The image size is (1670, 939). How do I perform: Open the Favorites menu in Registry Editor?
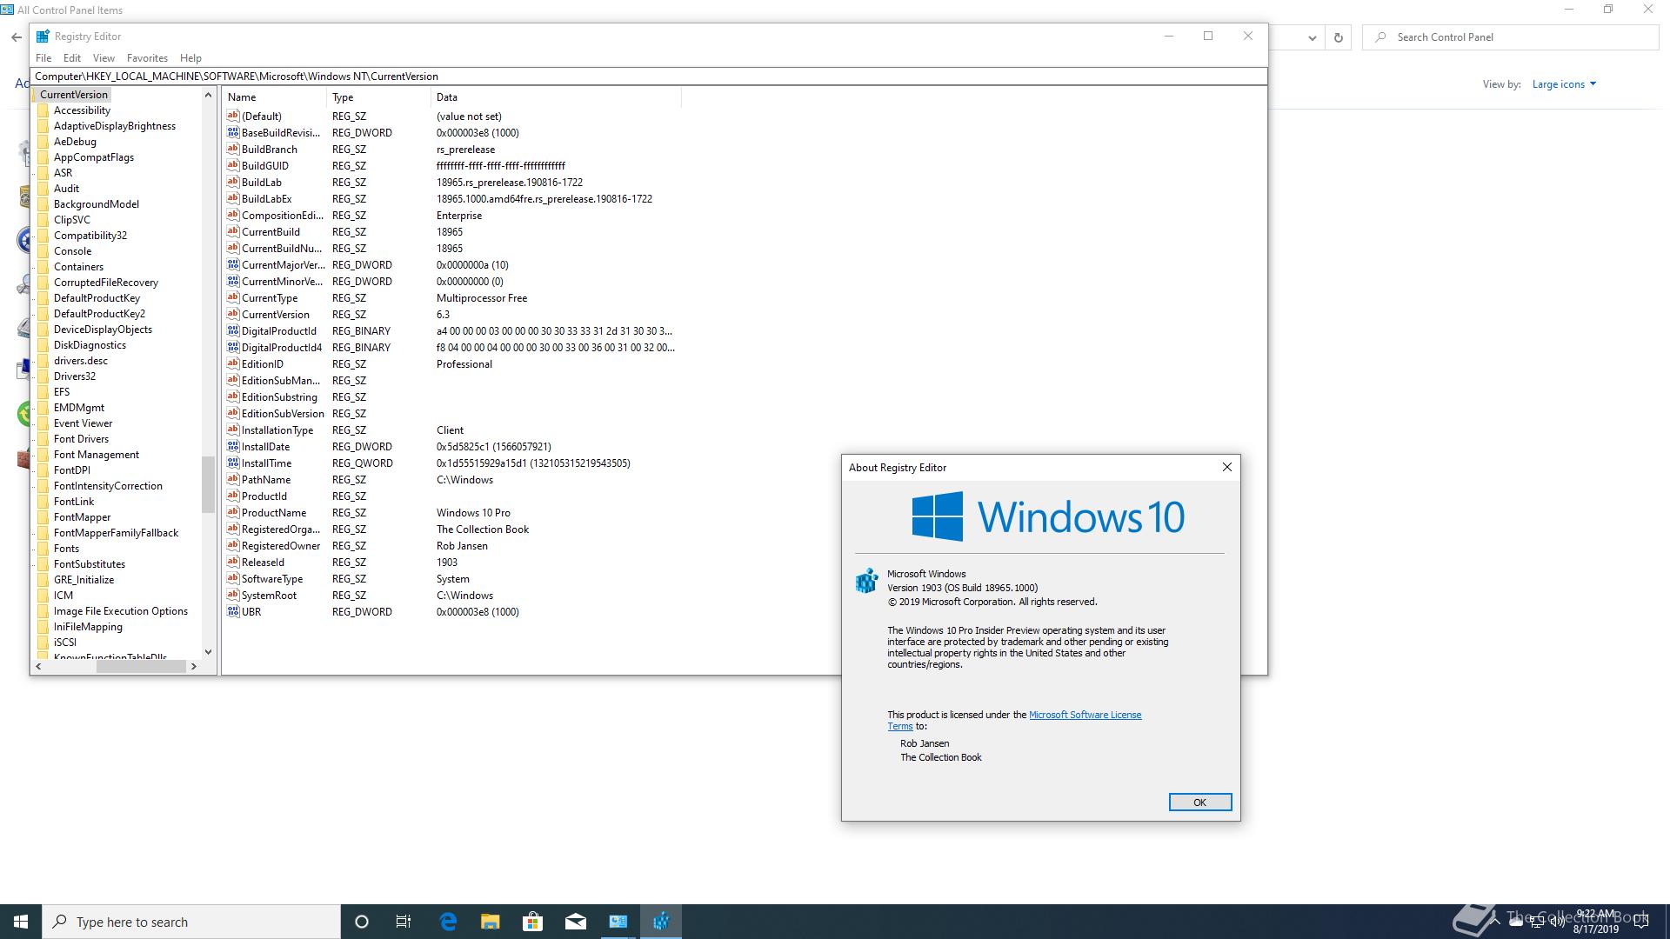[x=147, y=58]
